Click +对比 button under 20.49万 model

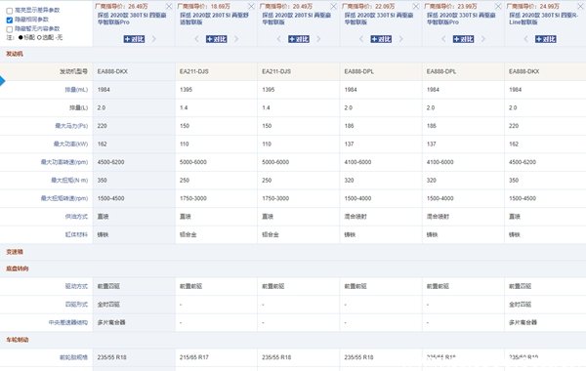coord(299,39)
